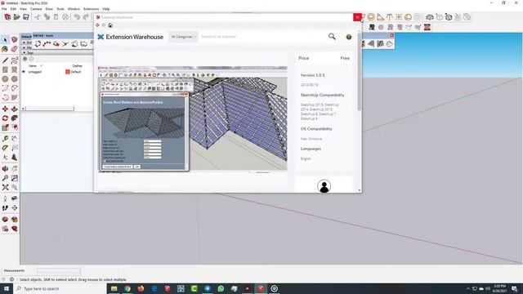Viewport: 523px width, 294px height.
Task: Activate the Eraser tool
Action: click(15, 49)
